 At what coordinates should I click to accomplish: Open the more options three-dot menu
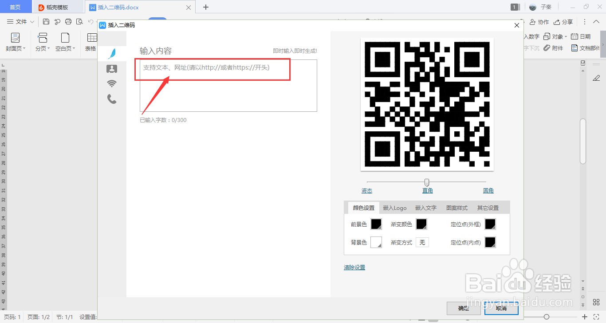click(585, 22)
